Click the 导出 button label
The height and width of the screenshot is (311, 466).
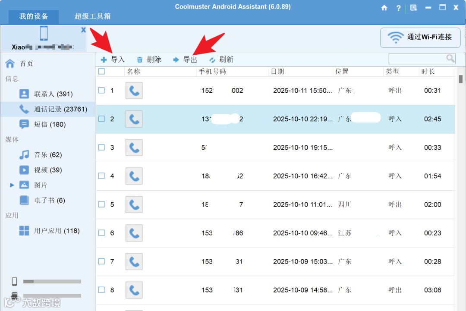tap(190, 60)
